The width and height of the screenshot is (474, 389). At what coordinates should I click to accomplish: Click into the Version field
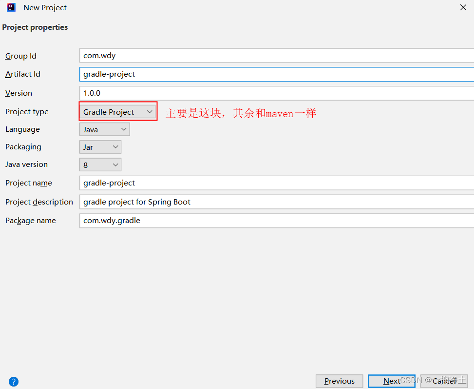[277, 93]
